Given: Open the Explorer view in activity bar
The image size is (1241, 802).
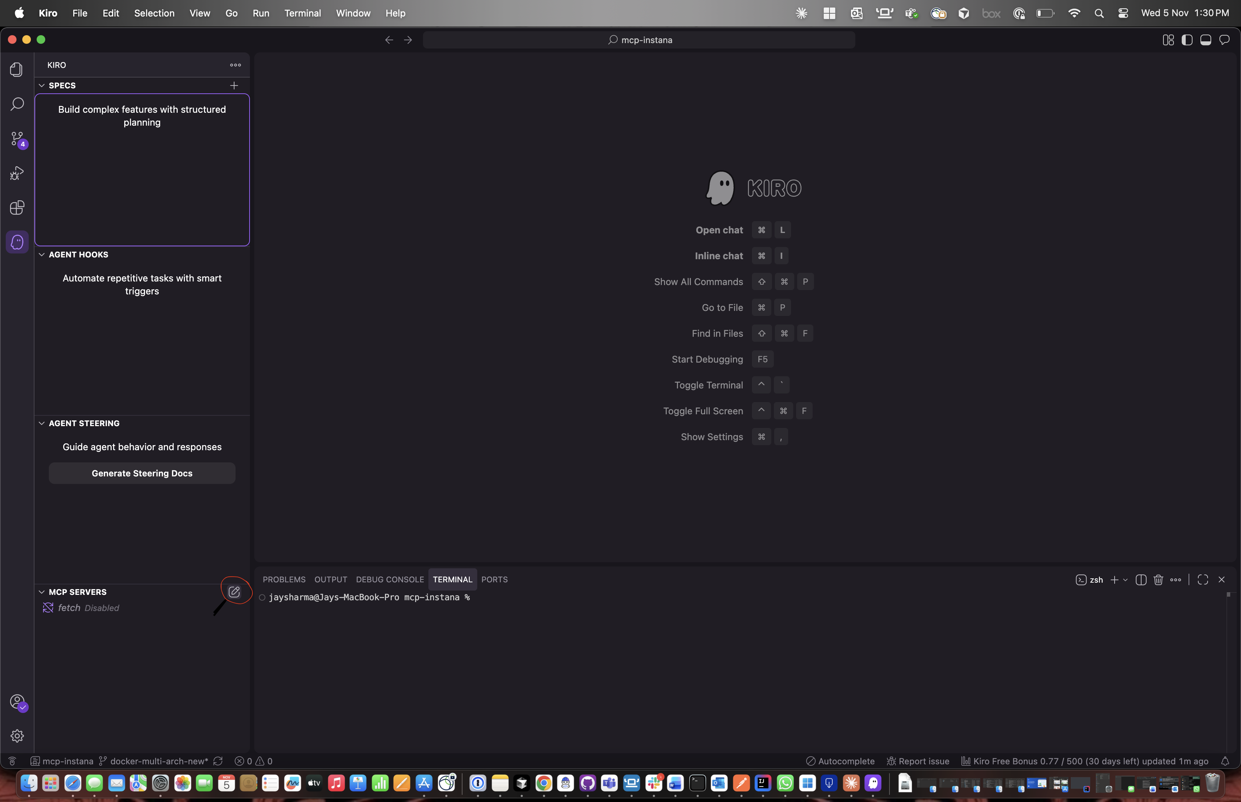Looking at the screenshot, I should point(17,70).
